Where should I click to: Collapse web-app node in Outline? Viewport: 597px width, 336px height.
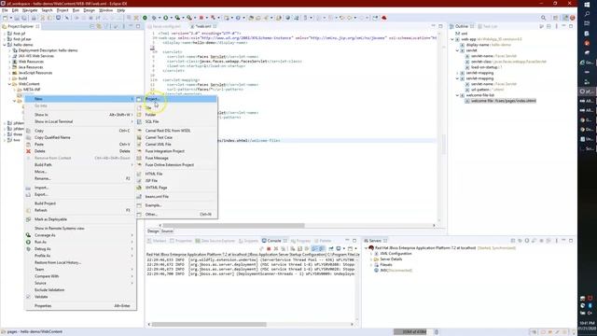pos(452,39)
